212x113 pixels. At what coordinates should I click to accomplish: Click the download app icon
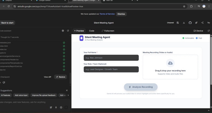point(184,23)
